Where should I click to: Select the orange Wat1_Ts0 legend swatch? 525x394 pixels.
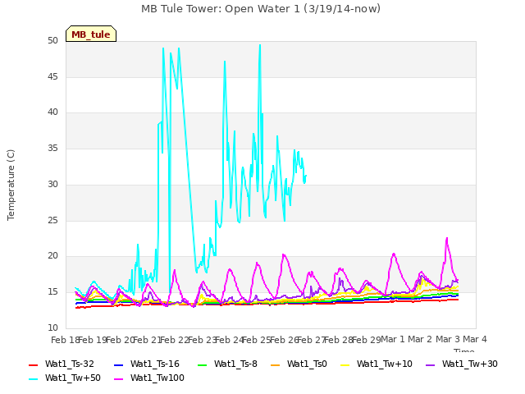pos(276,364)
